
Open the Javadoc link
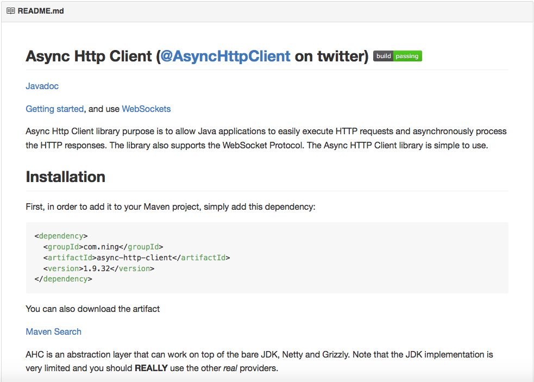[42, 86]
